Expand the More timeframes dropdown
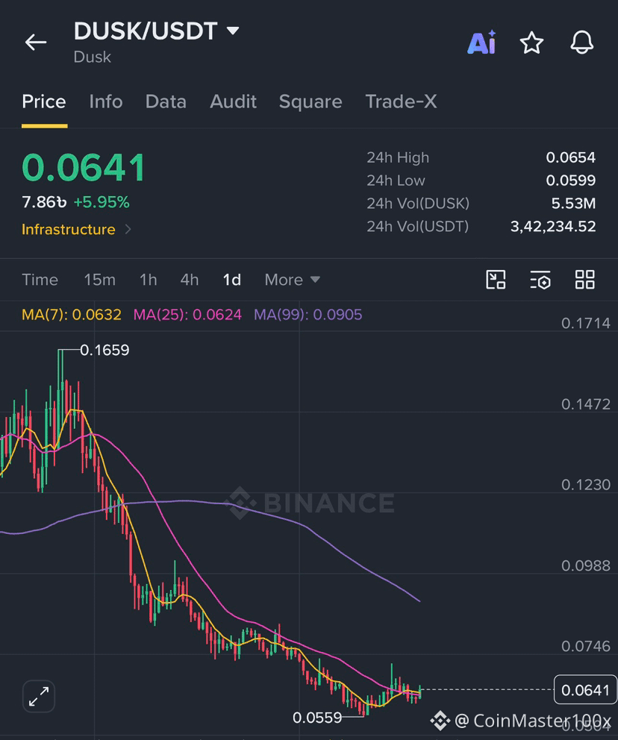The height and width of the screenshot is (740, 618). click(x=293, y=280)
